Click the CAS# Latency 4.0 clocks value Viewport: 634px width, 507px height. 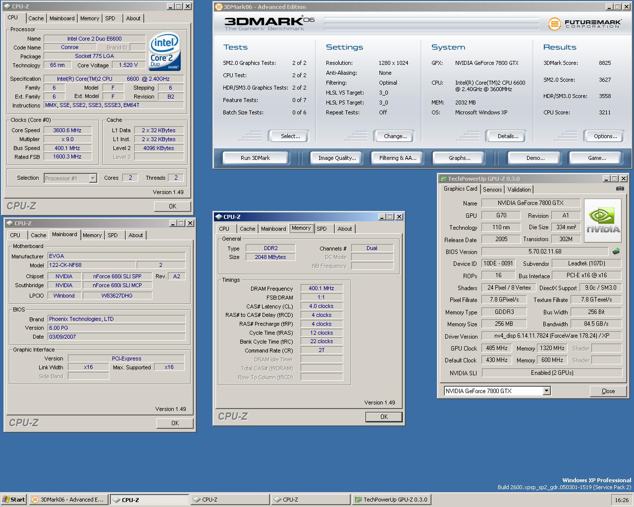point(321,306)
